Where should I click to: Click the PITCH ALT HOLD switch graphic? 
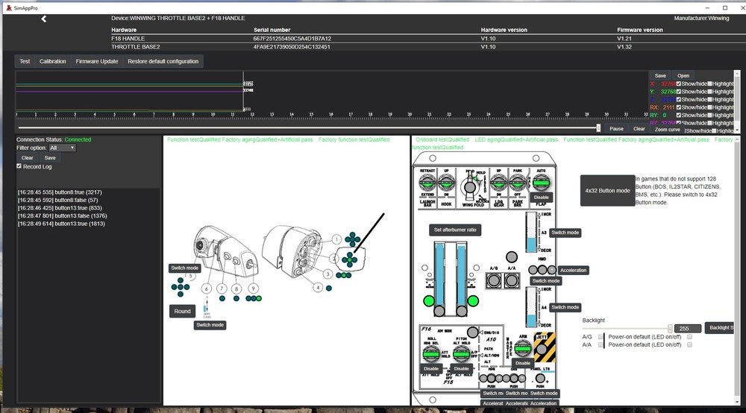[x=461, y=354]
